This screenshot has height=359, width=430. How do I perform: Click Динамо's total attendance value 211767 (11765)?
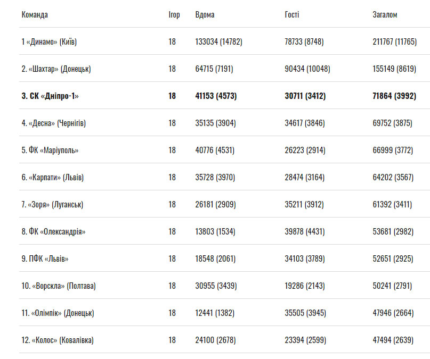click(x=394, y=41)
